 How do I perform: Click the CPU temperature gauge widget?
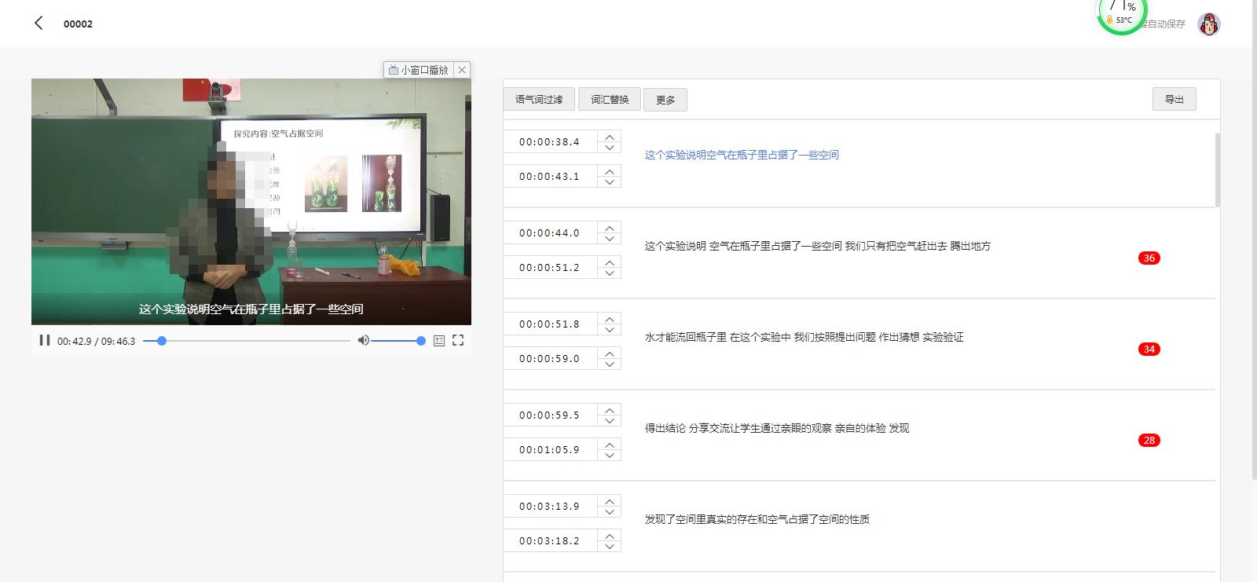[x=1121, y=16]
